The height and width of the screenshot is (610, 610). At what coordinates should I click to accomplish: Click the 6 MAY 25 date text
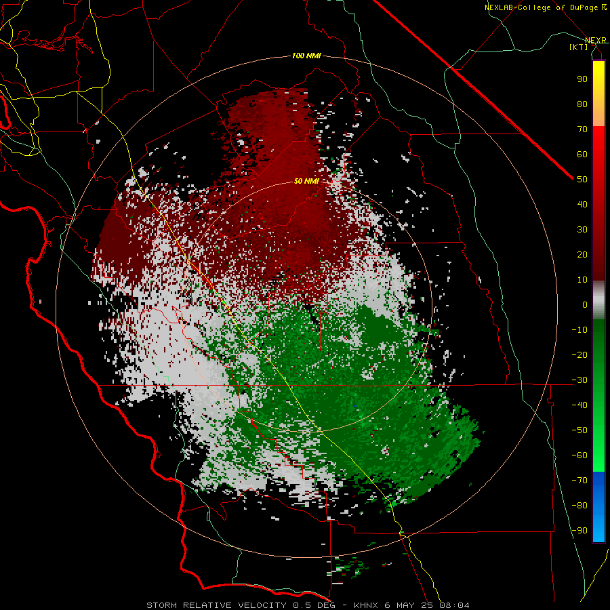(409, 605)
